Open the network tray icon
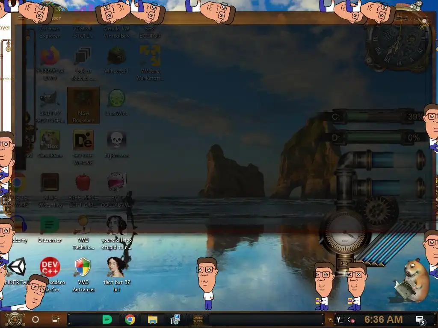 point(341,319)
